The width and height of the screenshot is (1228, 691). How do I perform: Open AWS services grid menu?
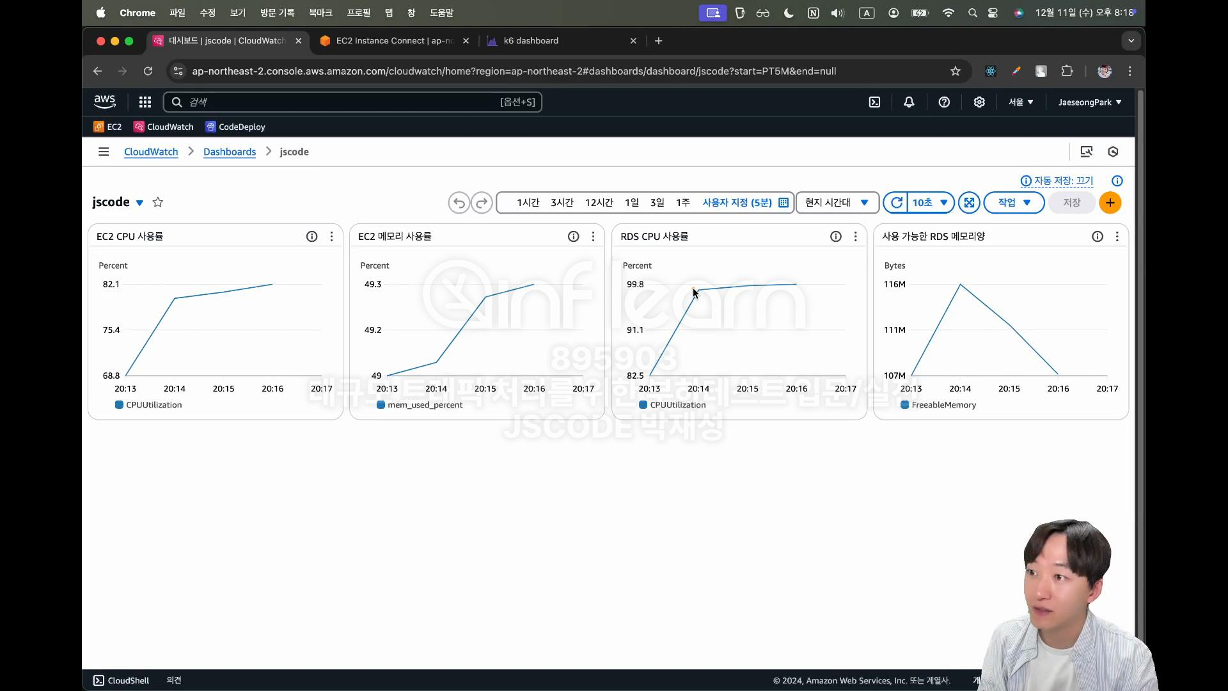145,102
